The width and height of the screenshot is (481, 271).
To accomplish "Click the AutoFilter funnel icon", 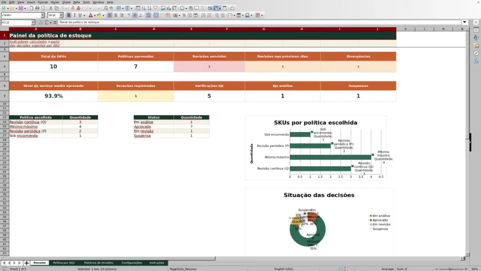I will click(x=155, y=8).
